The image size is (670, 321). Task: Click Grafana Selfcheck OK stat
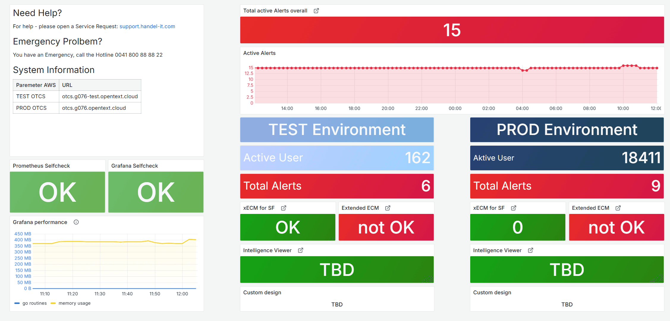coord(156,192)
